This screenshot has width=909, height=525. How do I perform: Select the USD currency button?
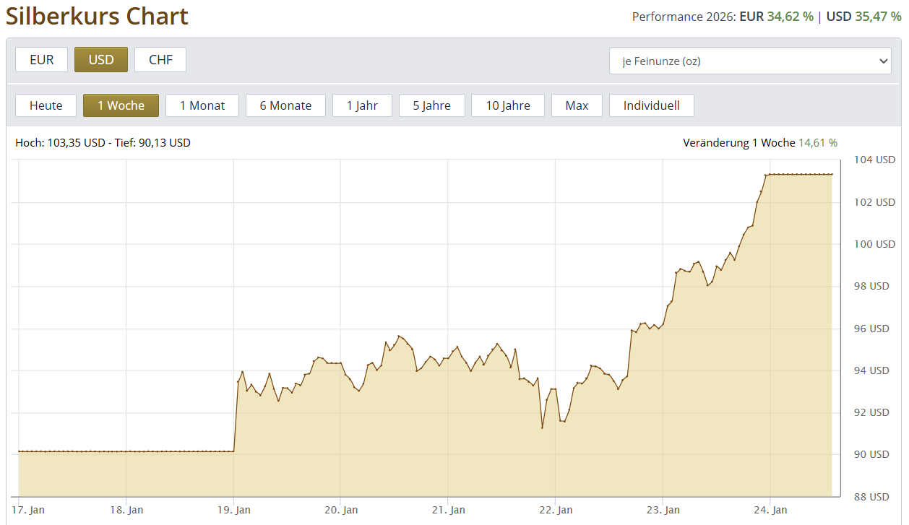[101, 60]
